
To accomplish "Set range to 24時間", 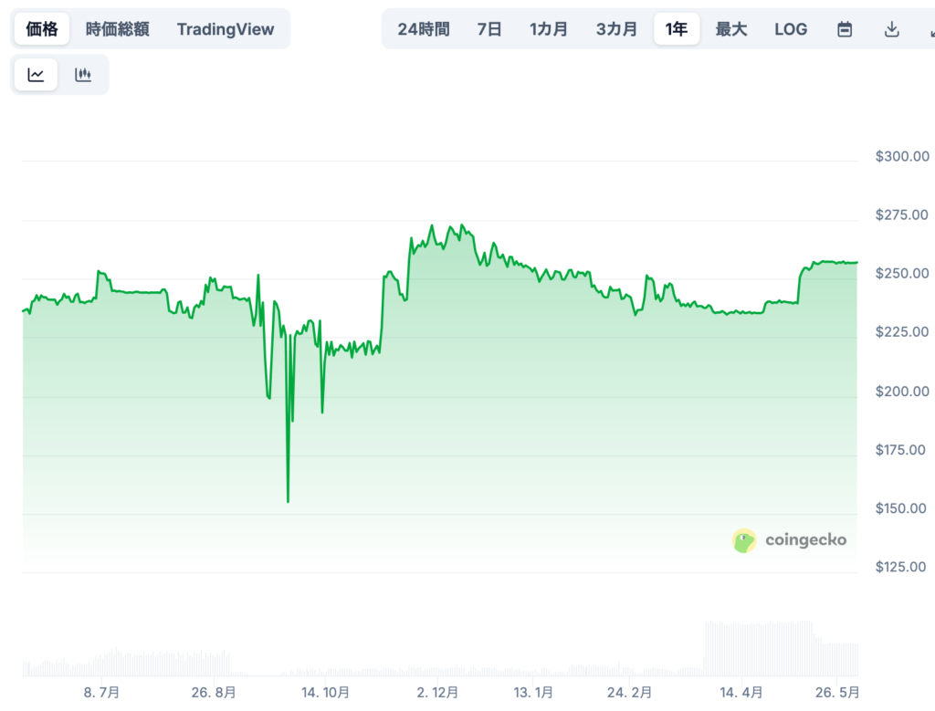I will [424, 28].
